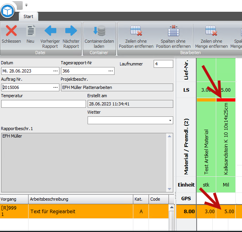The image size is (242, 232).
Task: Click the Laufnummer input field
Action: click(x=163, y=64)
